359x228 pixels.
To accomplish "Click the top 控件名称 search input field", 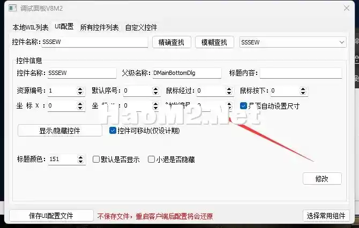I will (x=94, y=42).
